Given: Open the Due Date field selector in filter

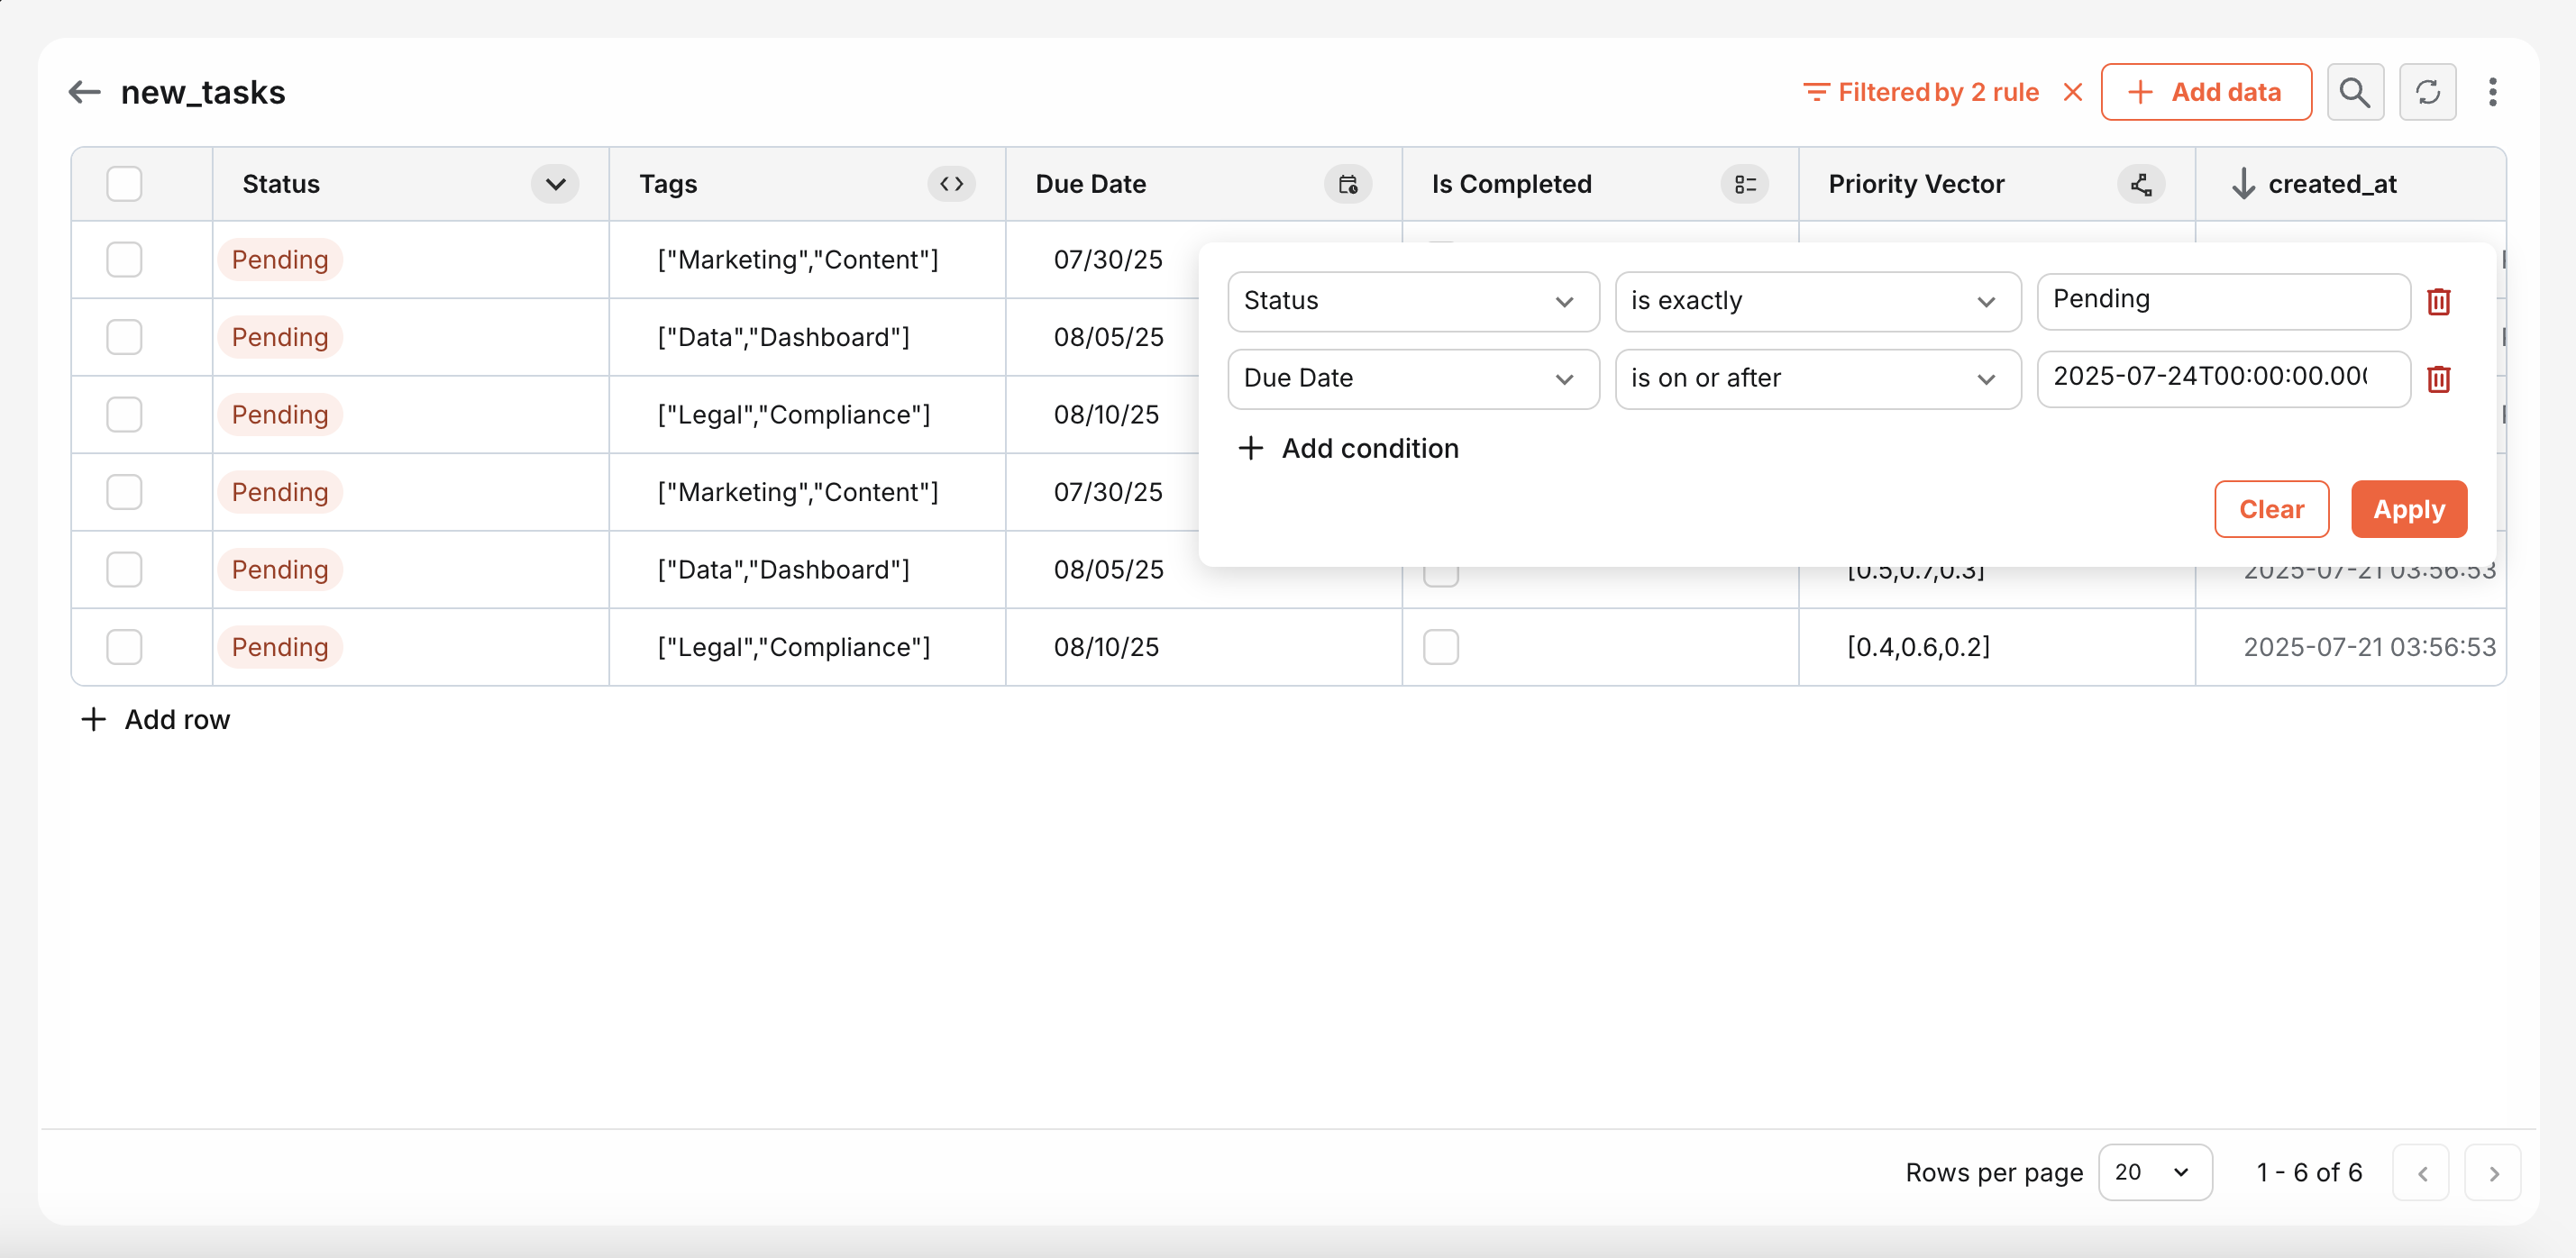Looking at the screenshot, I should tap(1412, 379).
